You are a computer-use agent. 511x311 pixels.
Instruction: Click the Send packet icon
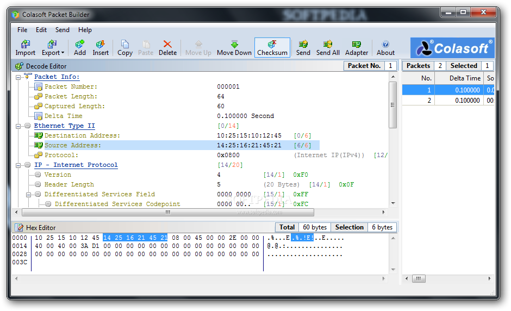click(303, 44)
